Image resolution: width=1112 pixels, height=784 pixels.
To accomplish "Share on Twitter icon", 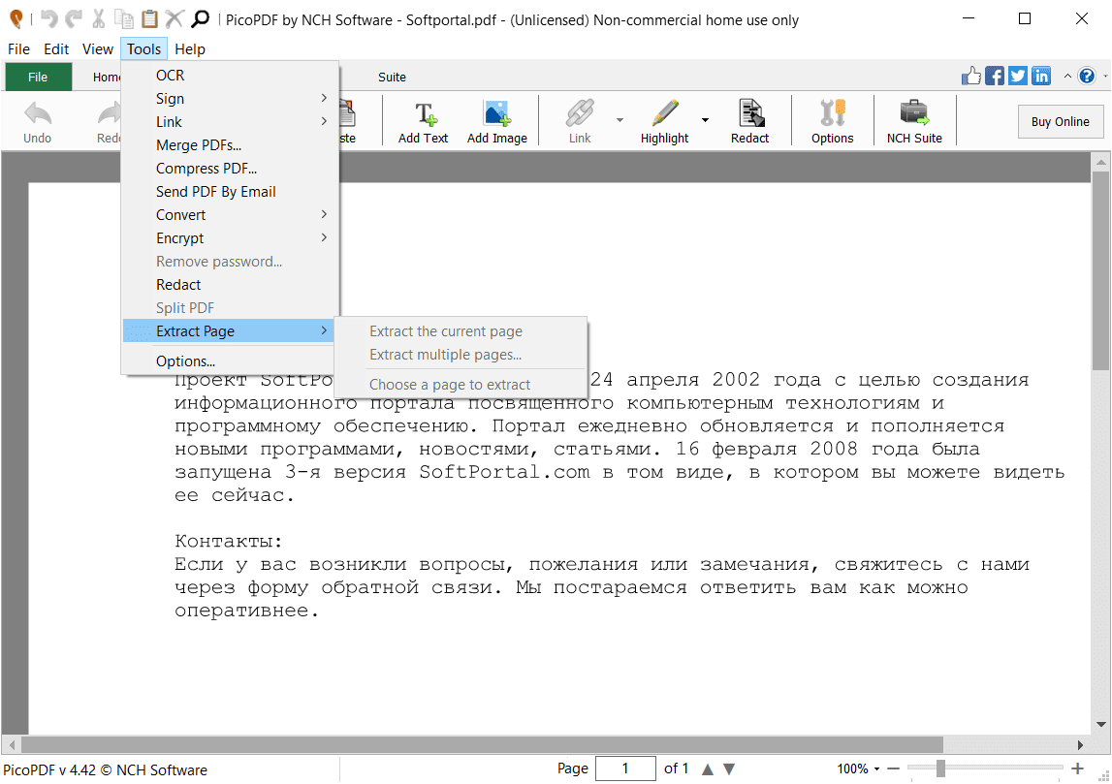I will click(1018, 76).
